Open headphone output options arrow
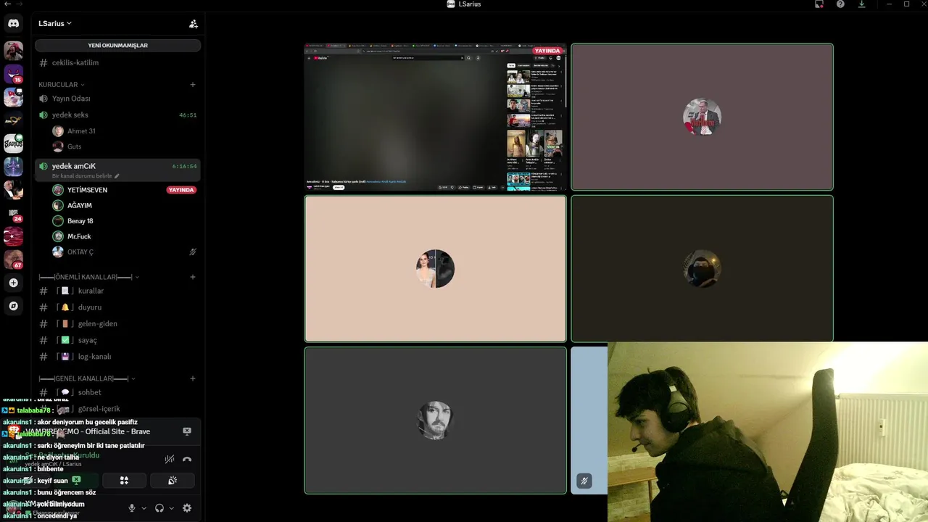Viewport: 928px width, 522px height. pos(172,508)
